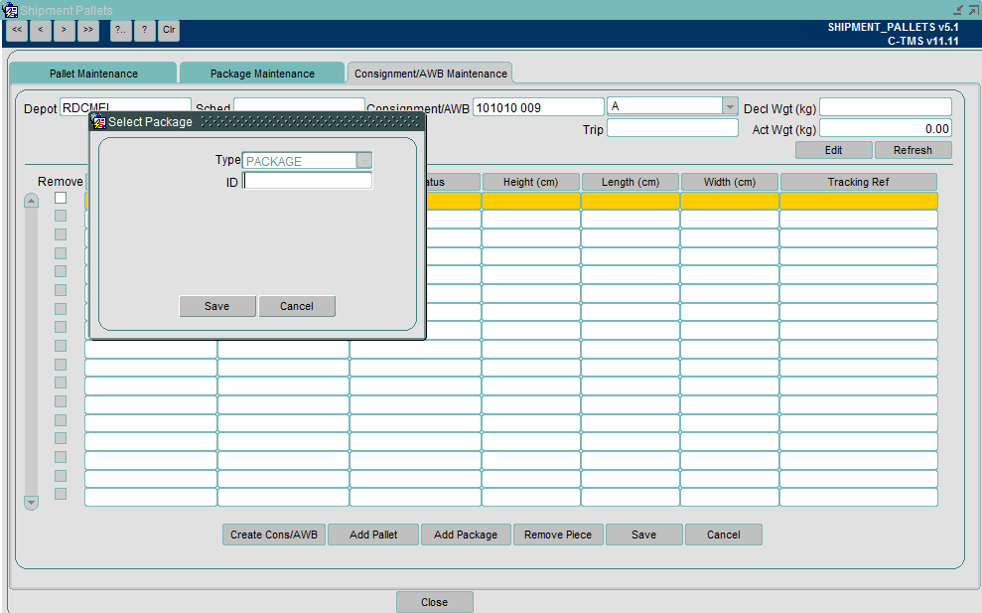Click the '?' toolbar button
Image resolution: width=982 pixels, height=613 pixels.
coord(145,30)
